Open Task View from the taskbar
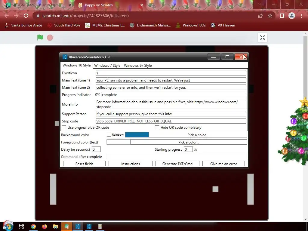This screenshot has height=231, width=308. [22, 226]
